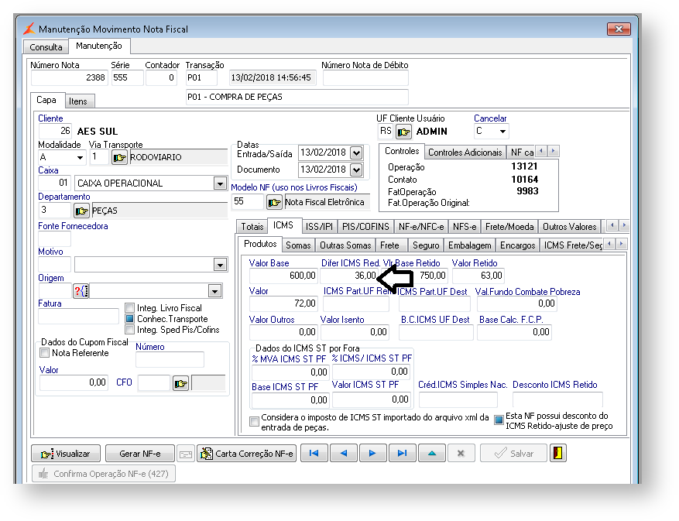Switch to the Totais tab
The height and width of the screenshot is (521, 679).
252,226
